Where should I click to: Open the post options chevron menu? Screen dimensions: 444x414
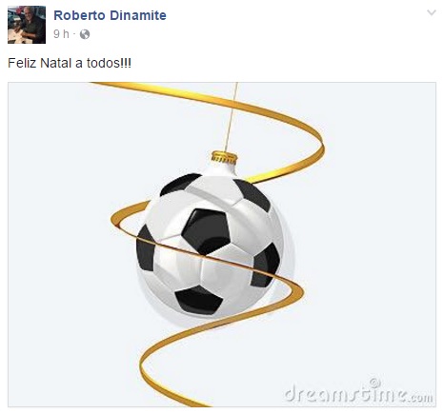(x=432, y=12)
